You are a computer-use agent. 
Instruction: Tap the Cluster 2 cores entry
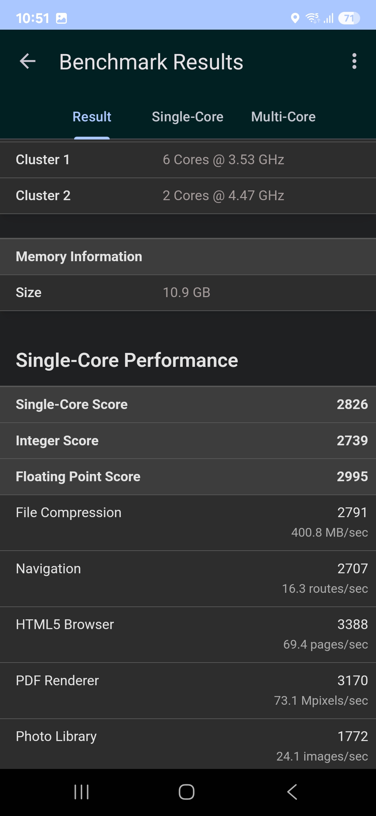[x=188, y=196]
